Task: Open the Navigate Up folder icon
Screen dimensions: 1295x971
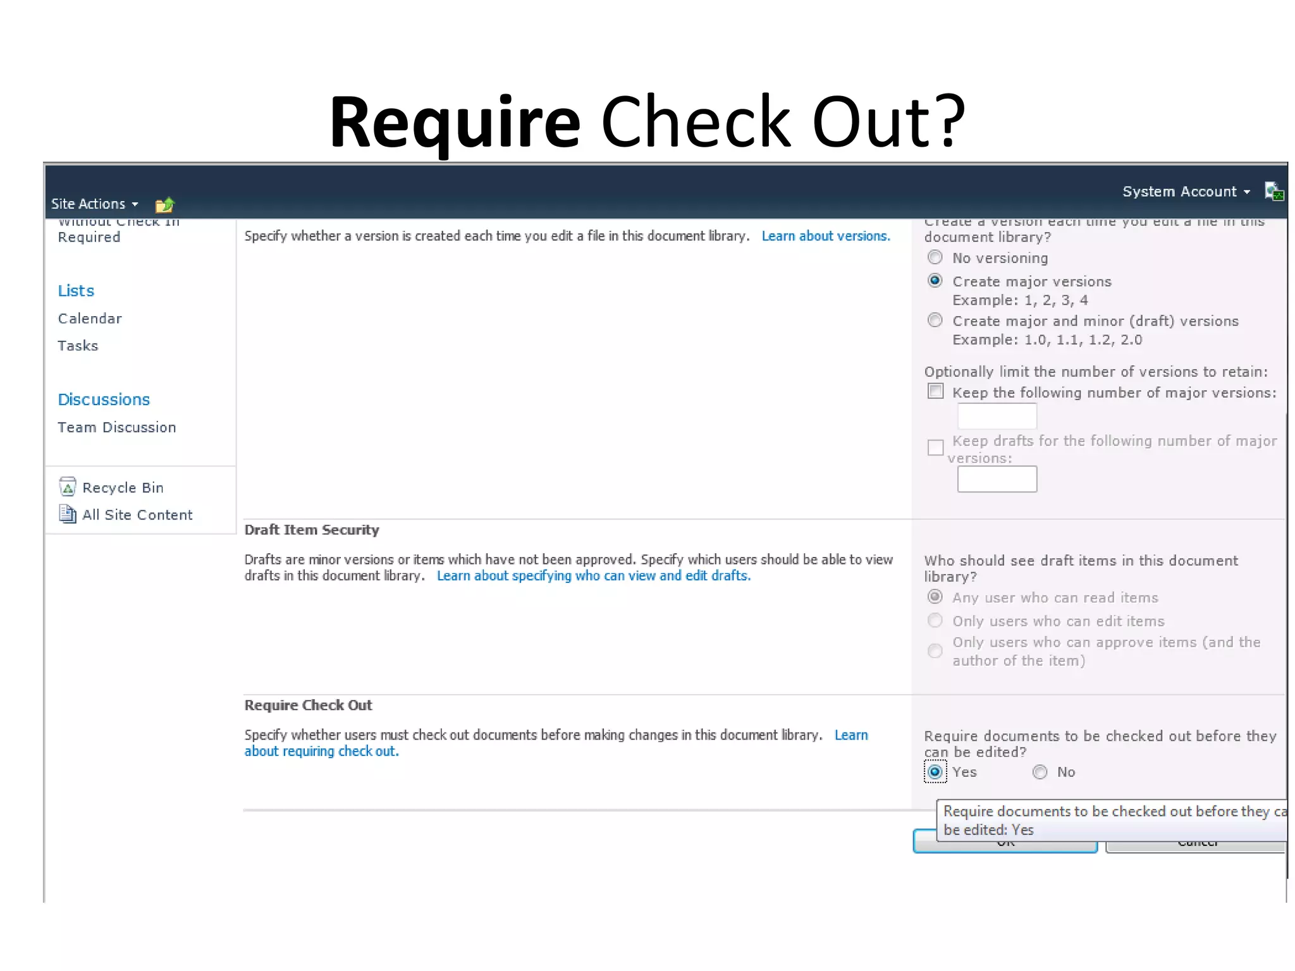Action: point(164,204)
